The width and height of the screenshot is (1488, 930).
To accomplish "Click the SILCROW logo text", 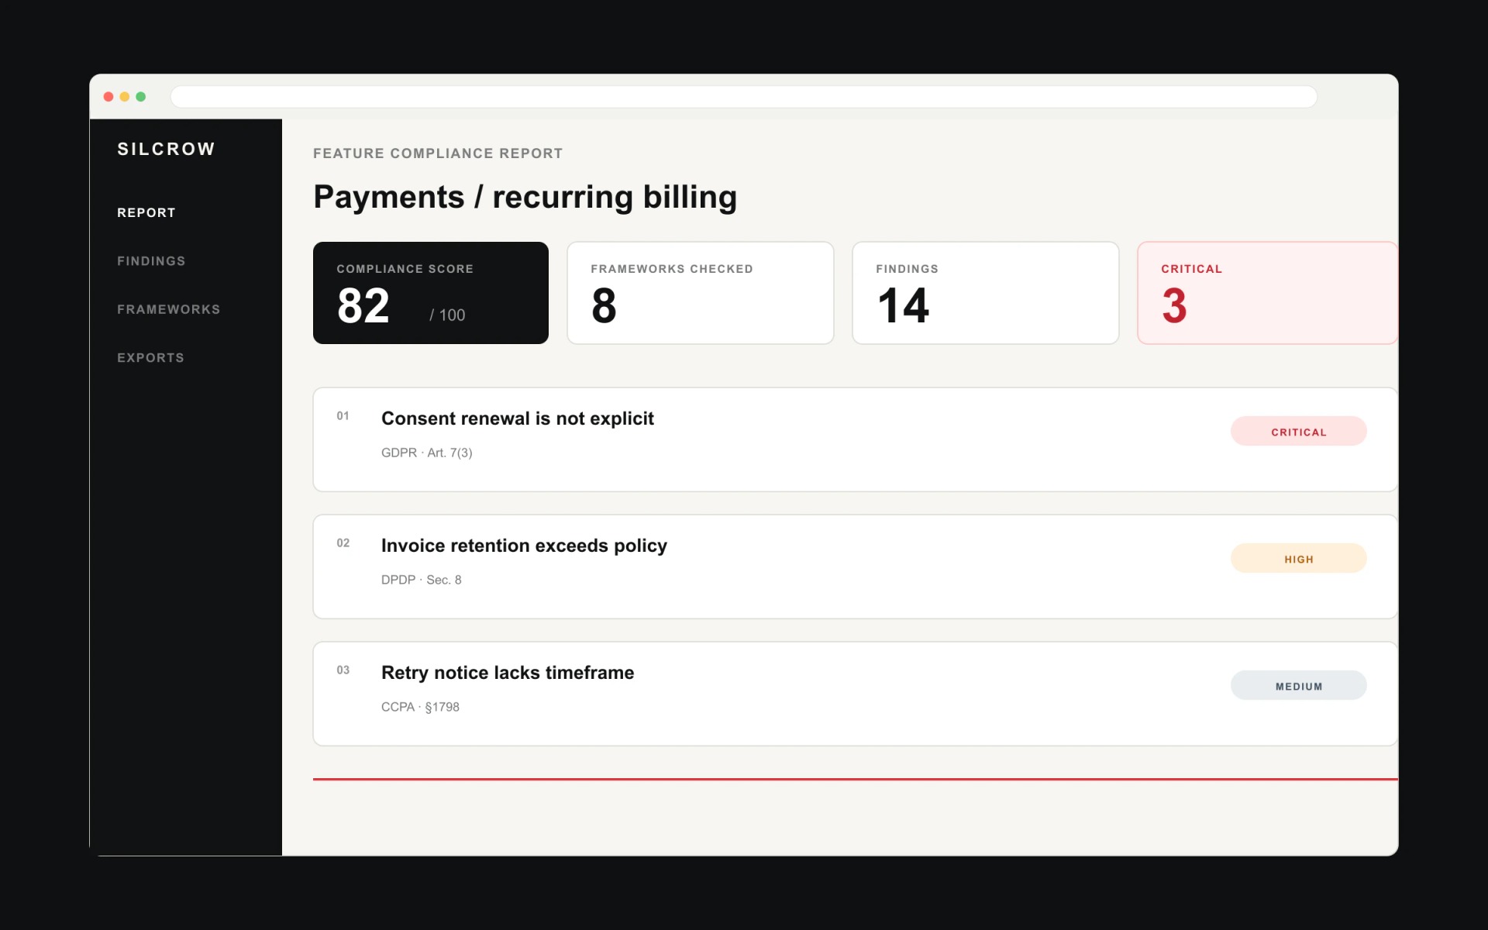I will point(166,149).
